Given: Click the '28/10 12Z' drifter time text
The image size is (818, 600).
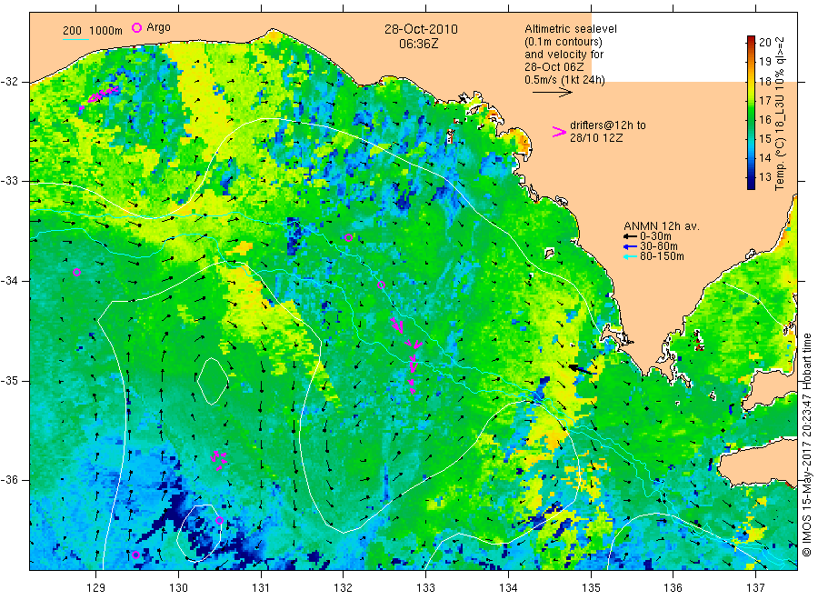Looking at the screenshot, I should coord(595,138).
